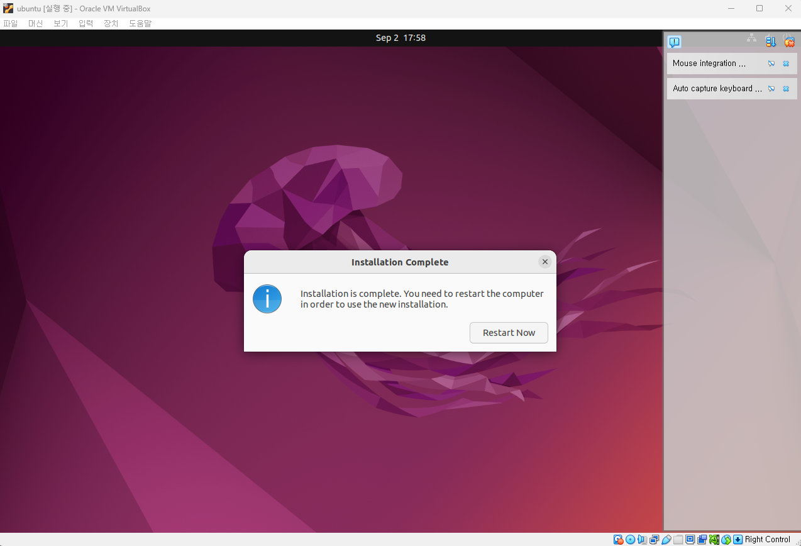
Task: Click the "Installation Complete" dialog title
Action: point(400,262)
